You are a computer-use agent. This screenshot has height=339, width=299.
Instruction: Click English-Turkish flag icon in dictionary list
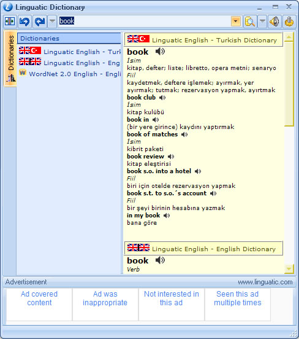pyautogui.click(x=30, y=50)
